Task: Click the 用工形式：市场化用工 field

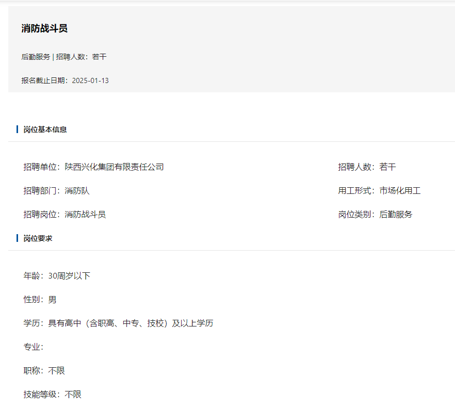Action: point(379,191)
